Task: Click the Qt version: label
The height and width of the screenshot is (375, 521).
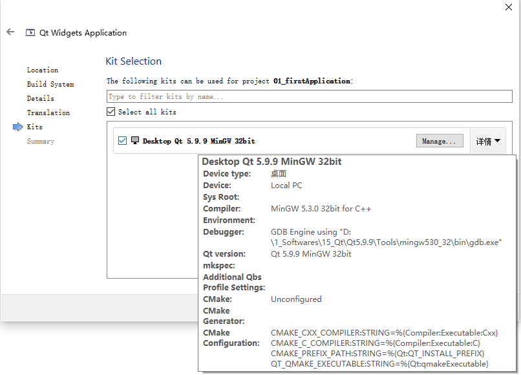Action: [224, 254]
